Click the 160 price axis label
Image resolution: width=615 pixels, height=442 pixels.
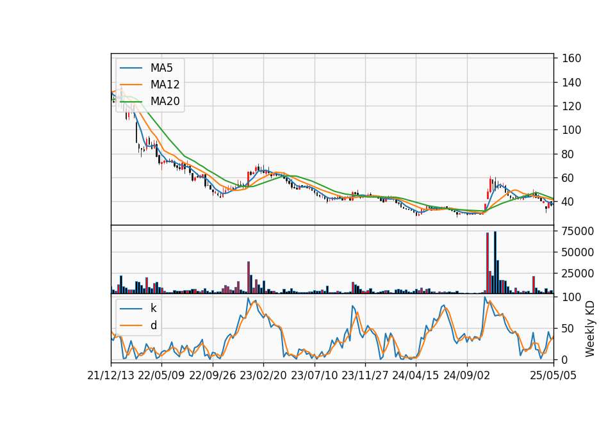tap(571, 58)
